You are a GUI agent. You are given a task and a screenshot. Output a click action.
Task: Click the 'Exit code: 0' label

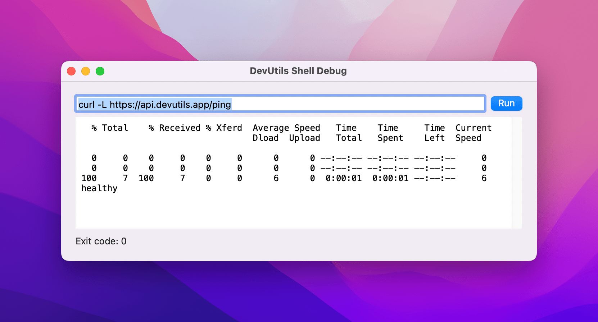pos(101,241)
